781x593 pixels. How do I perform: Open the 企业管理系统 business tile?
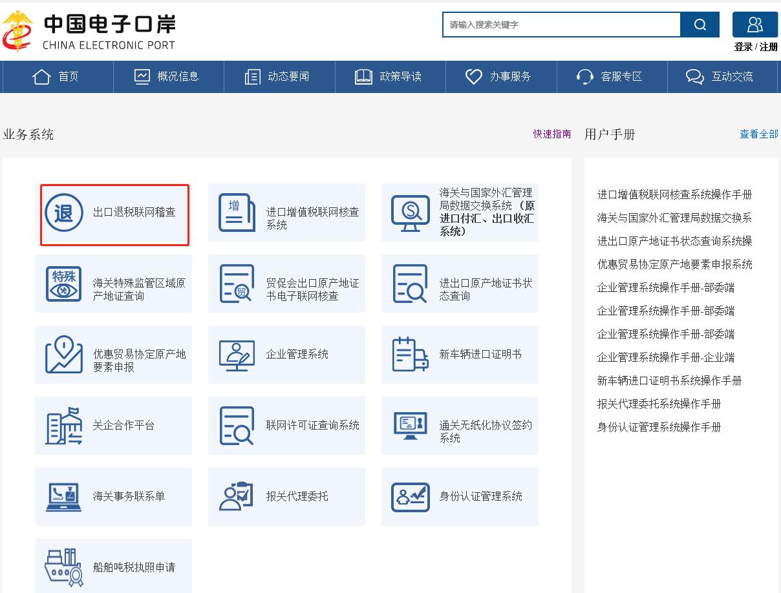point(286,355)
